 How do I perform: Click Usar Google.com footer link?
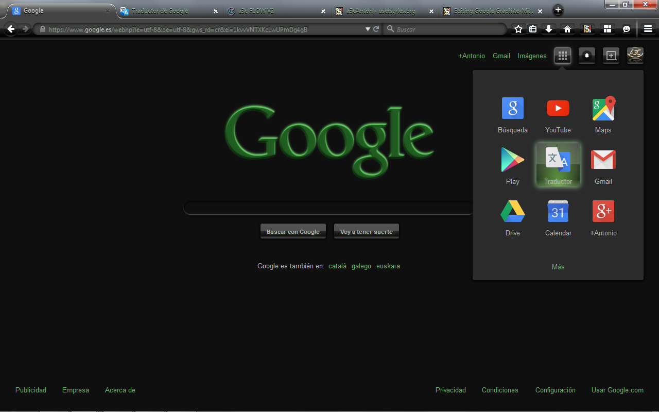coord(617,390)
